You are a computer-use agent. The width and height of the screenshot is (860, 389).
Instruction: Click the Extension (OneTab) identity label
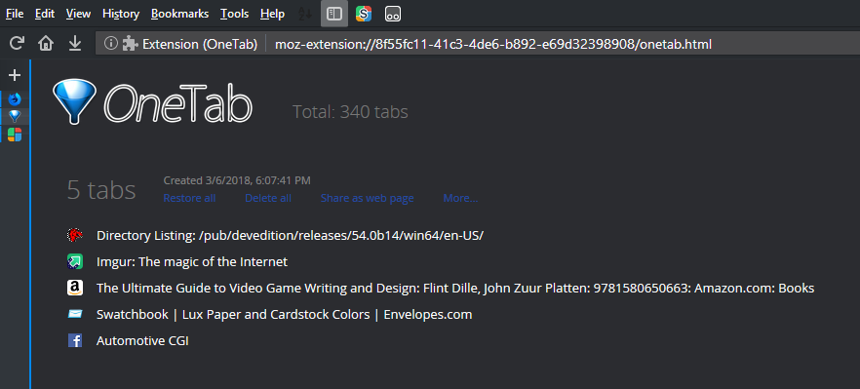coord(200,44)
